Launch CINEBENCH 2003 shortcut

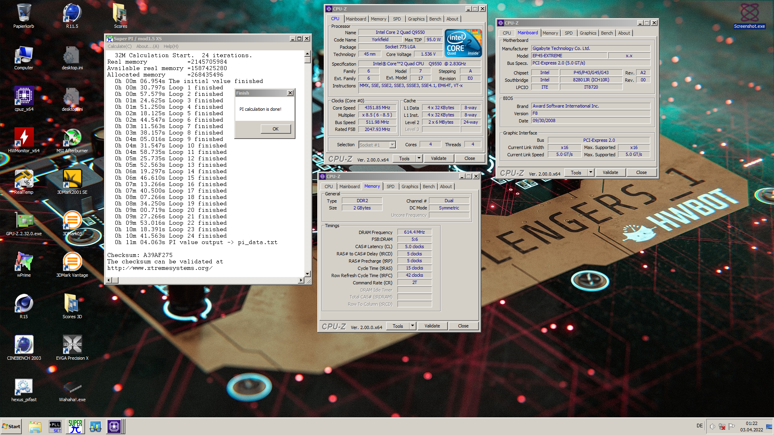click(24, 348)
